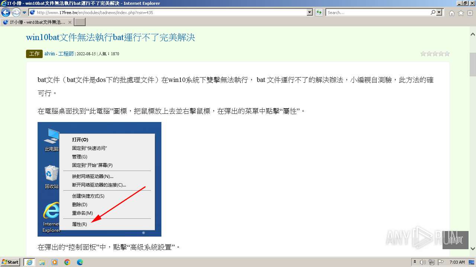Expand the address bar autocomplete dropdown
The width and height of the screenshot is (476, 267).
tap(310, 12)
